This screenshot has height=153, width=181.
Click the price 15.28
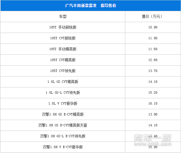[x=153, y=93]
